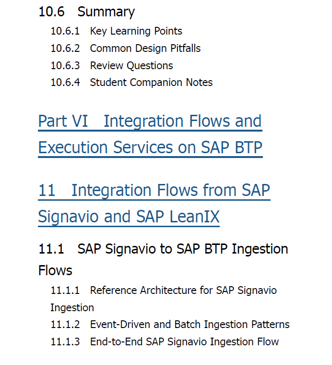Go to 10.6.2 Common Design Pitfalls

pos(126,49)
